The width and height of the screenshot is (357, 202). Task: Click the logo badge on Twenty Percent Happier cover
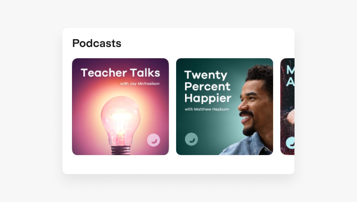point(191,139)
